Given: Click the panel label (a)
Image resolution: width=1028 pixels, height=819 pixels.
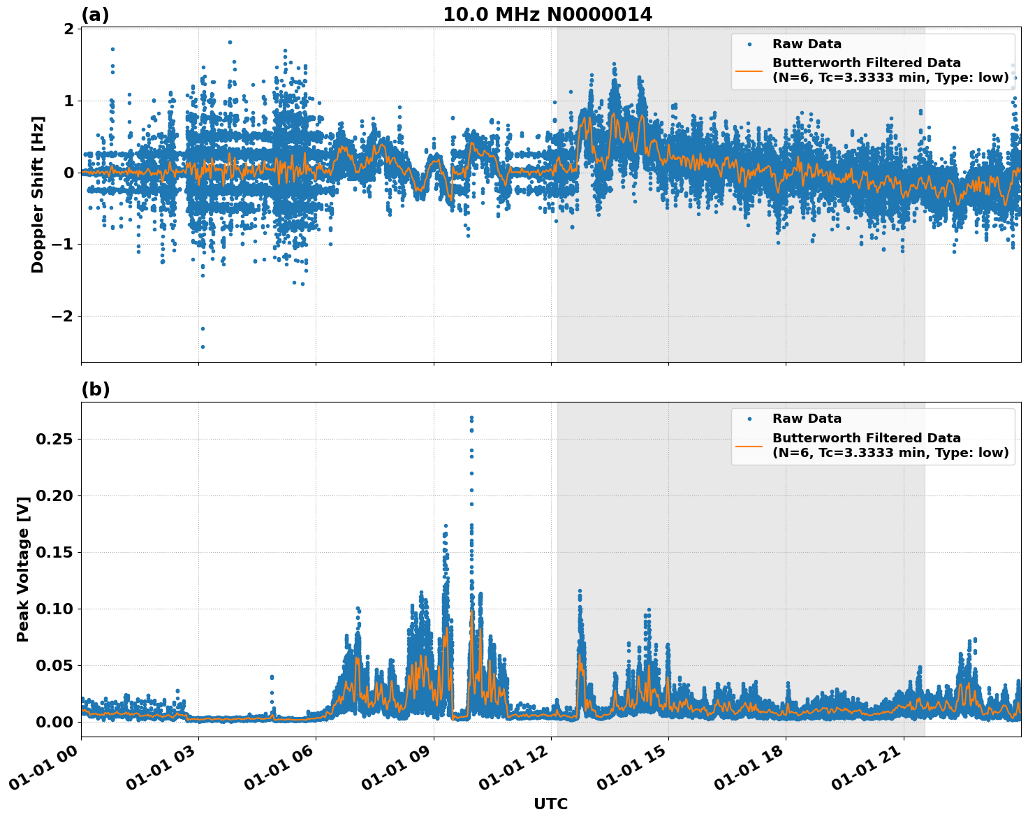Looking at the screenshot, I should point(95,14).
